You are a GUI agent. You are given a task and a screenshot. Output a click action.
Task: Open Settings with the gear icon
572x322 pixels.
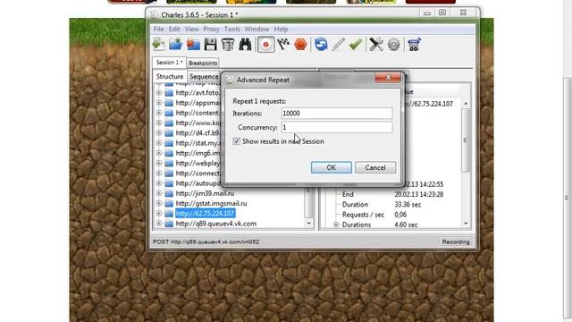click(394, 45)
